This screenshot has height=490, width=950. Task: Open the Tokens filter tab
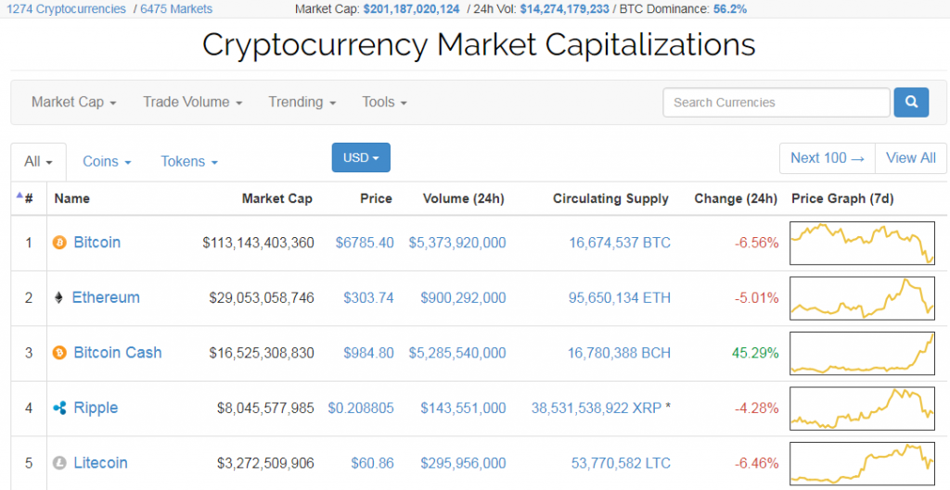[189, 161]
